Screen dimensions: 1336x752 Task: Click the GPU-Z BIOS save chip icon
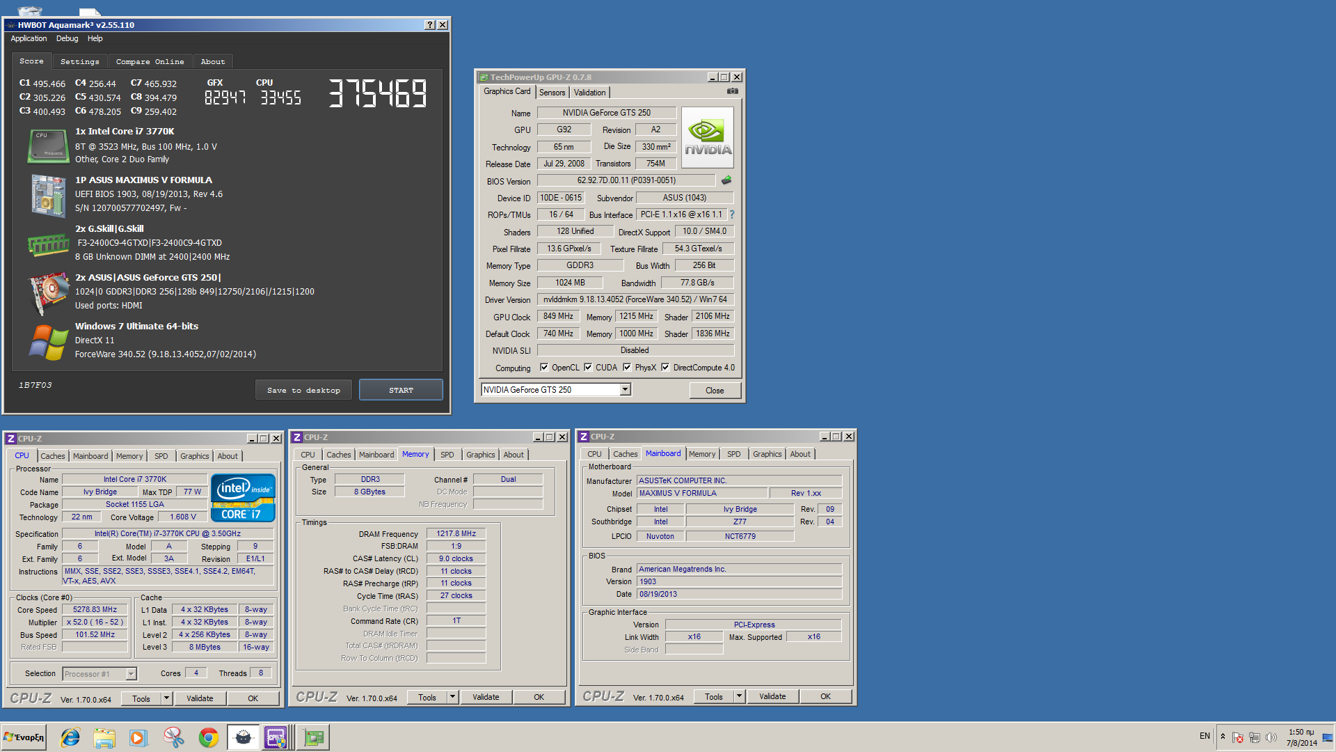point(726,180)
